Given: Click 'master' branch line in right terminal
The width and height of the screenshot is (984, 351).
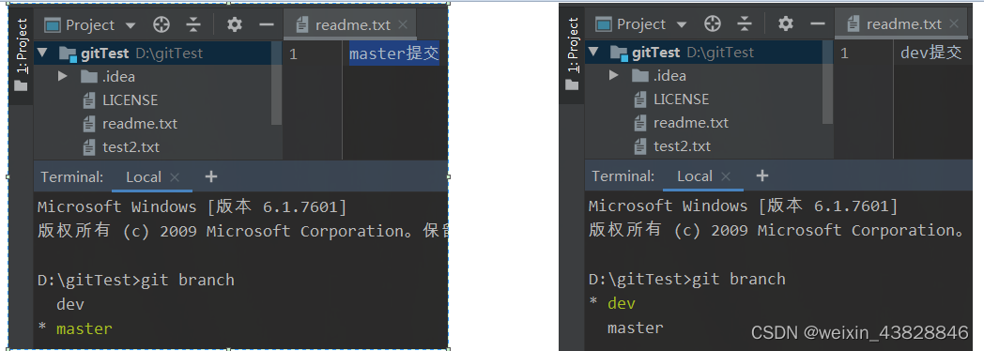Looking at the screenshot, I should 635,328.
